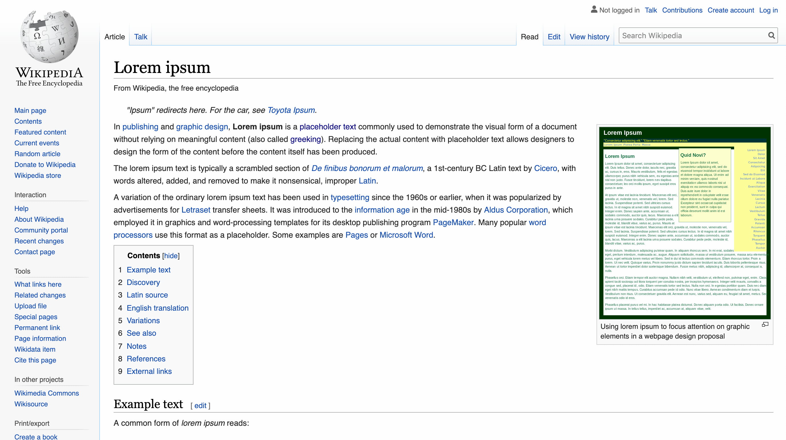Click Upload file
Image resolution: width=786 pixels, height=440 pixels.
click(x=31, y=306)
